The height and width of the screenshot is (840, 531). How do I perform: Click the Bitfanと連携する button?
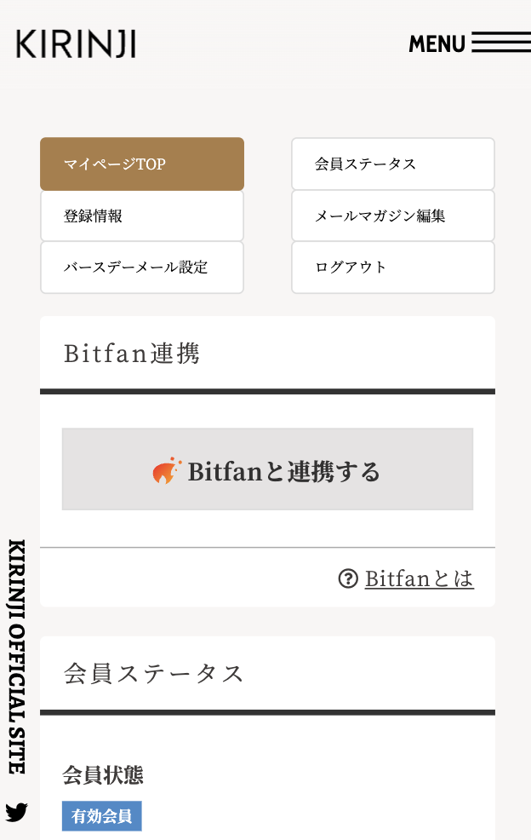pyautogui.click(x=268, y=469)
